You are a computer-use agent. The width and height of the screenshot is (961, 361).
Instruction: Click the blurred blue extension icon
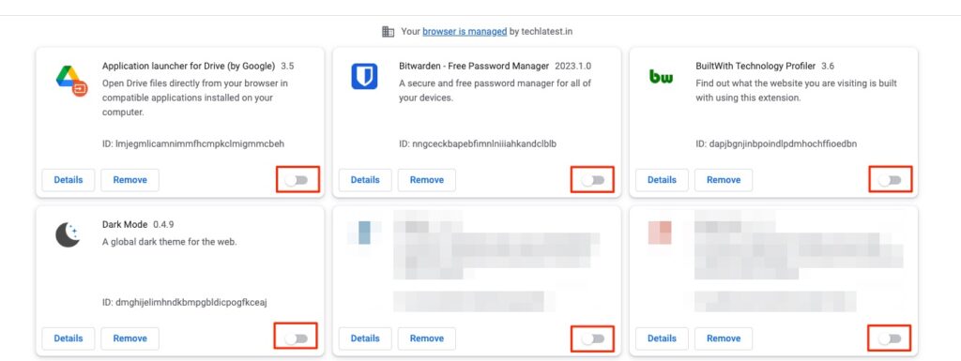point(364,233)
